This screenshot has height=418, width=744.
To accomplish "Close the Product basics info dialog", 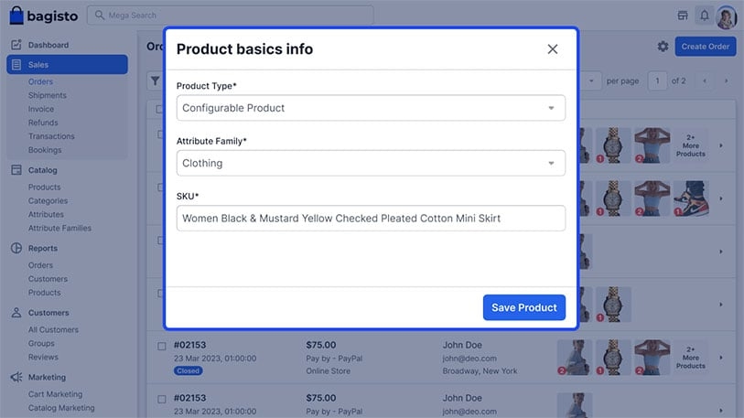I will [552, 49].
